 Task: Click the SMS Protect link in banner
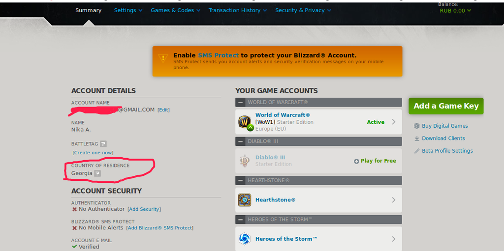(x=218, y=55)
